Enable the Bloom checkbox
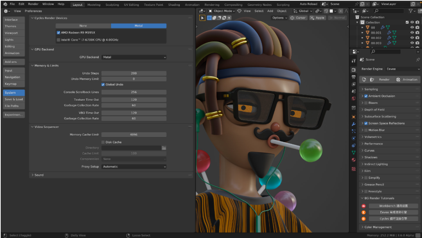The image size is (422, 238). [366, 103]
